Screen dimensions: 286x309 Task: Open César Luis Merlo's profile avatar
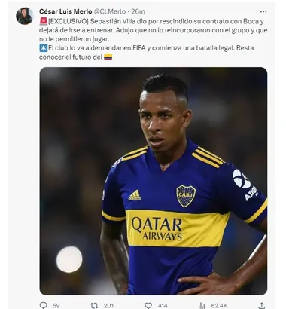click(25, 16)
